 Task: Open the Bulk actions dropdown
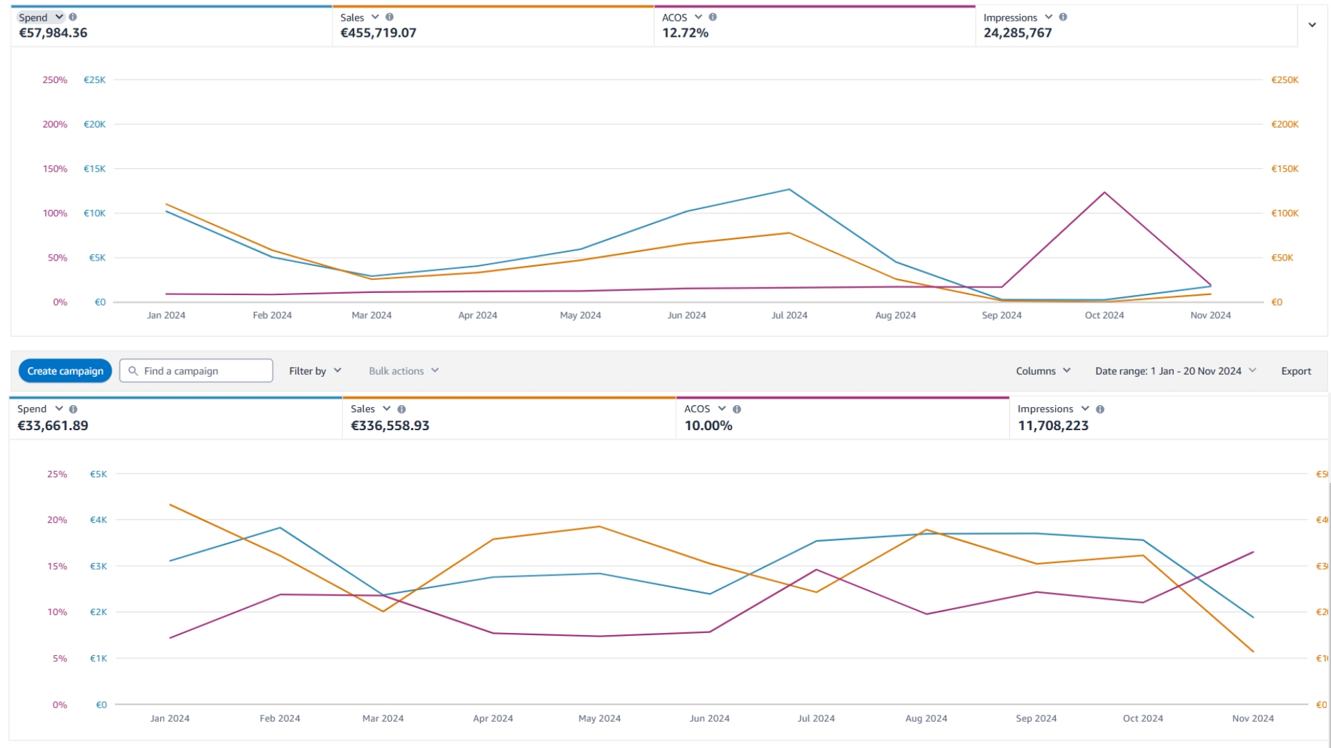tap(404, 371)
